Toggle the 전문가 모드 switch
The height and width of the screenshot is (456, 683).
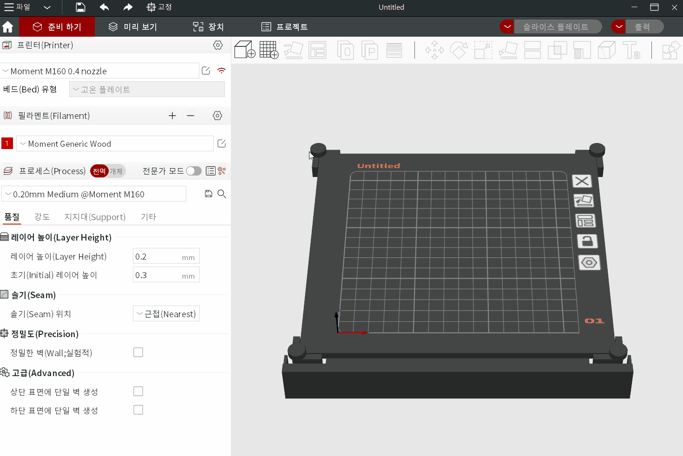pos(194,171)
